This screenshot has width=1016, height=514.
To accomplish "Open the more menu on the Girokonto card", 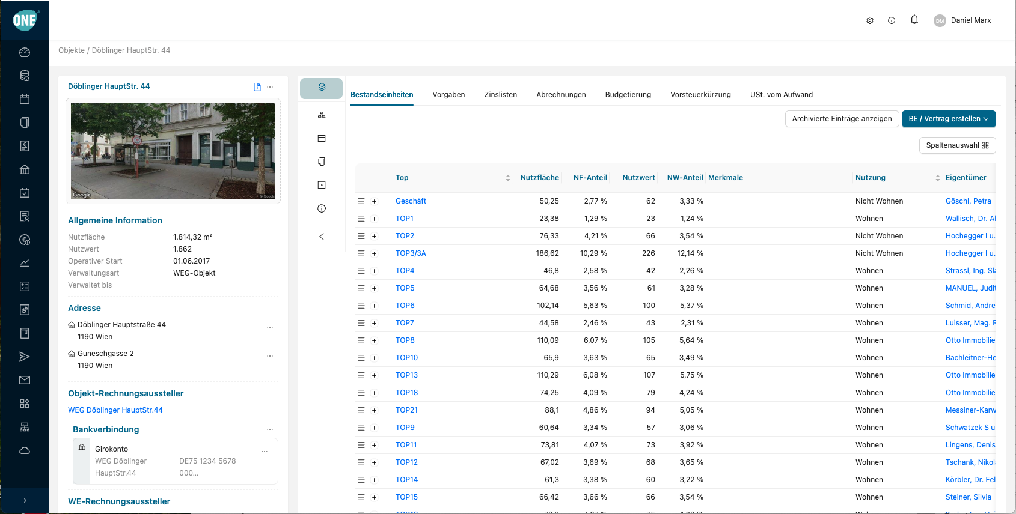I will click(265, 451).
